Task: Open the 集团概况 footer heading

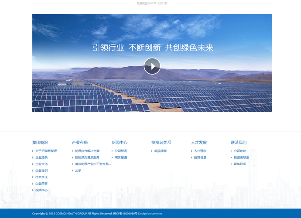Action: click(x=40, y=143)
